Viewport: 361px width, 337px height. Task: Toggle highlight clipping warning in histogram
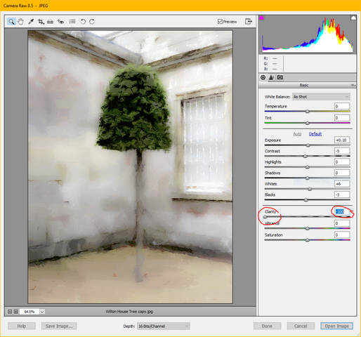[x=353, y=18]
